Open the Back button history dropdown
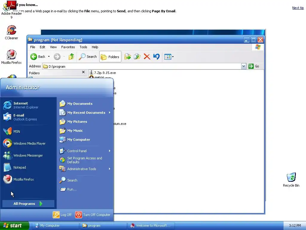The width and height of the screenshot is (306, 230). point(49,57)
